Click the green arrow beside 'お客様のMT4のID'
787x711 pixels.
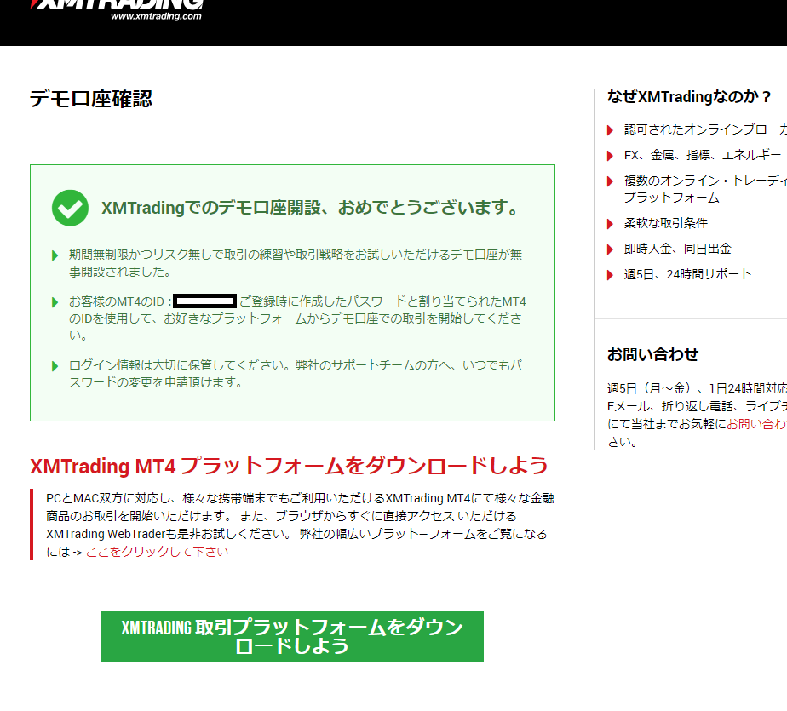55,302
